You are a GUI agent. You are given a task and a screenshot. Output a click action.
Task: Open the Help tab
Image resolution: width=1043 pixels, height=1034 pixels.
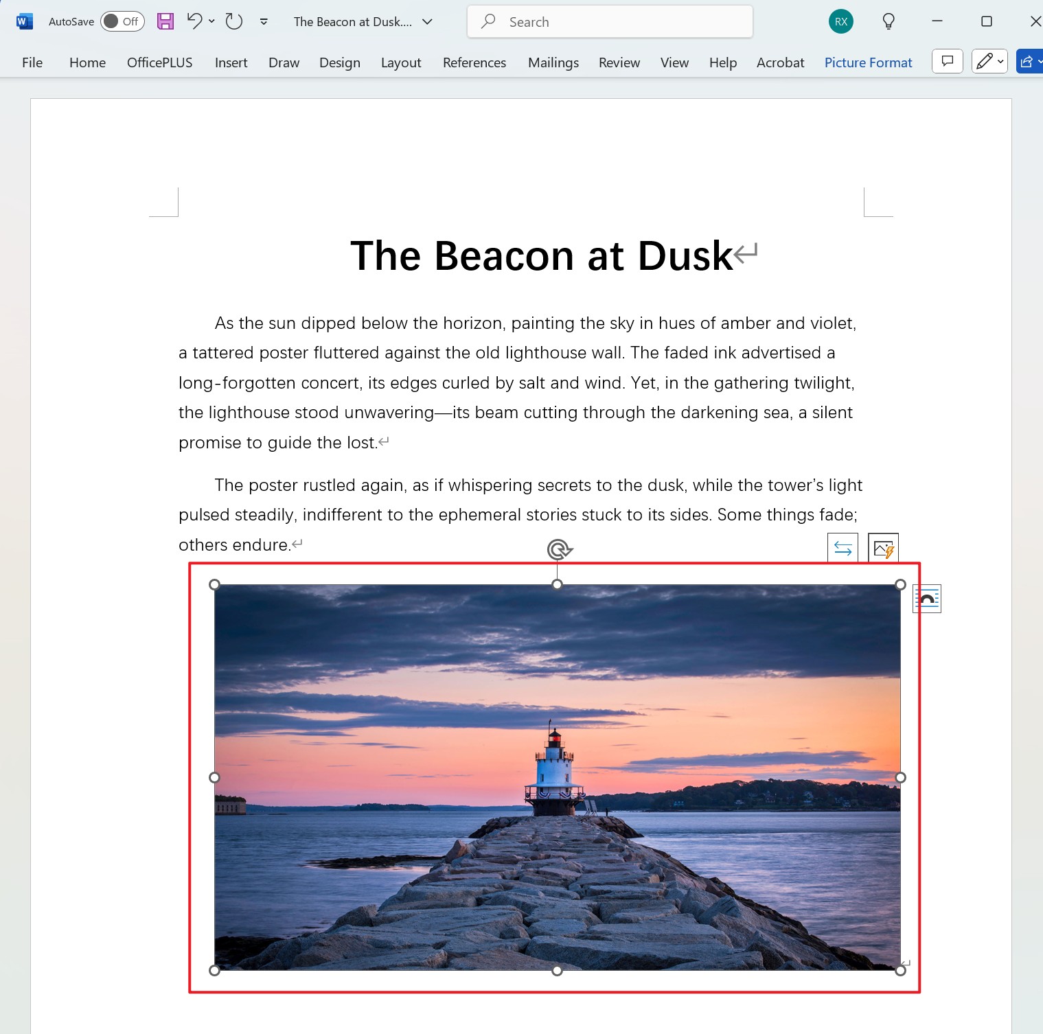723,62
